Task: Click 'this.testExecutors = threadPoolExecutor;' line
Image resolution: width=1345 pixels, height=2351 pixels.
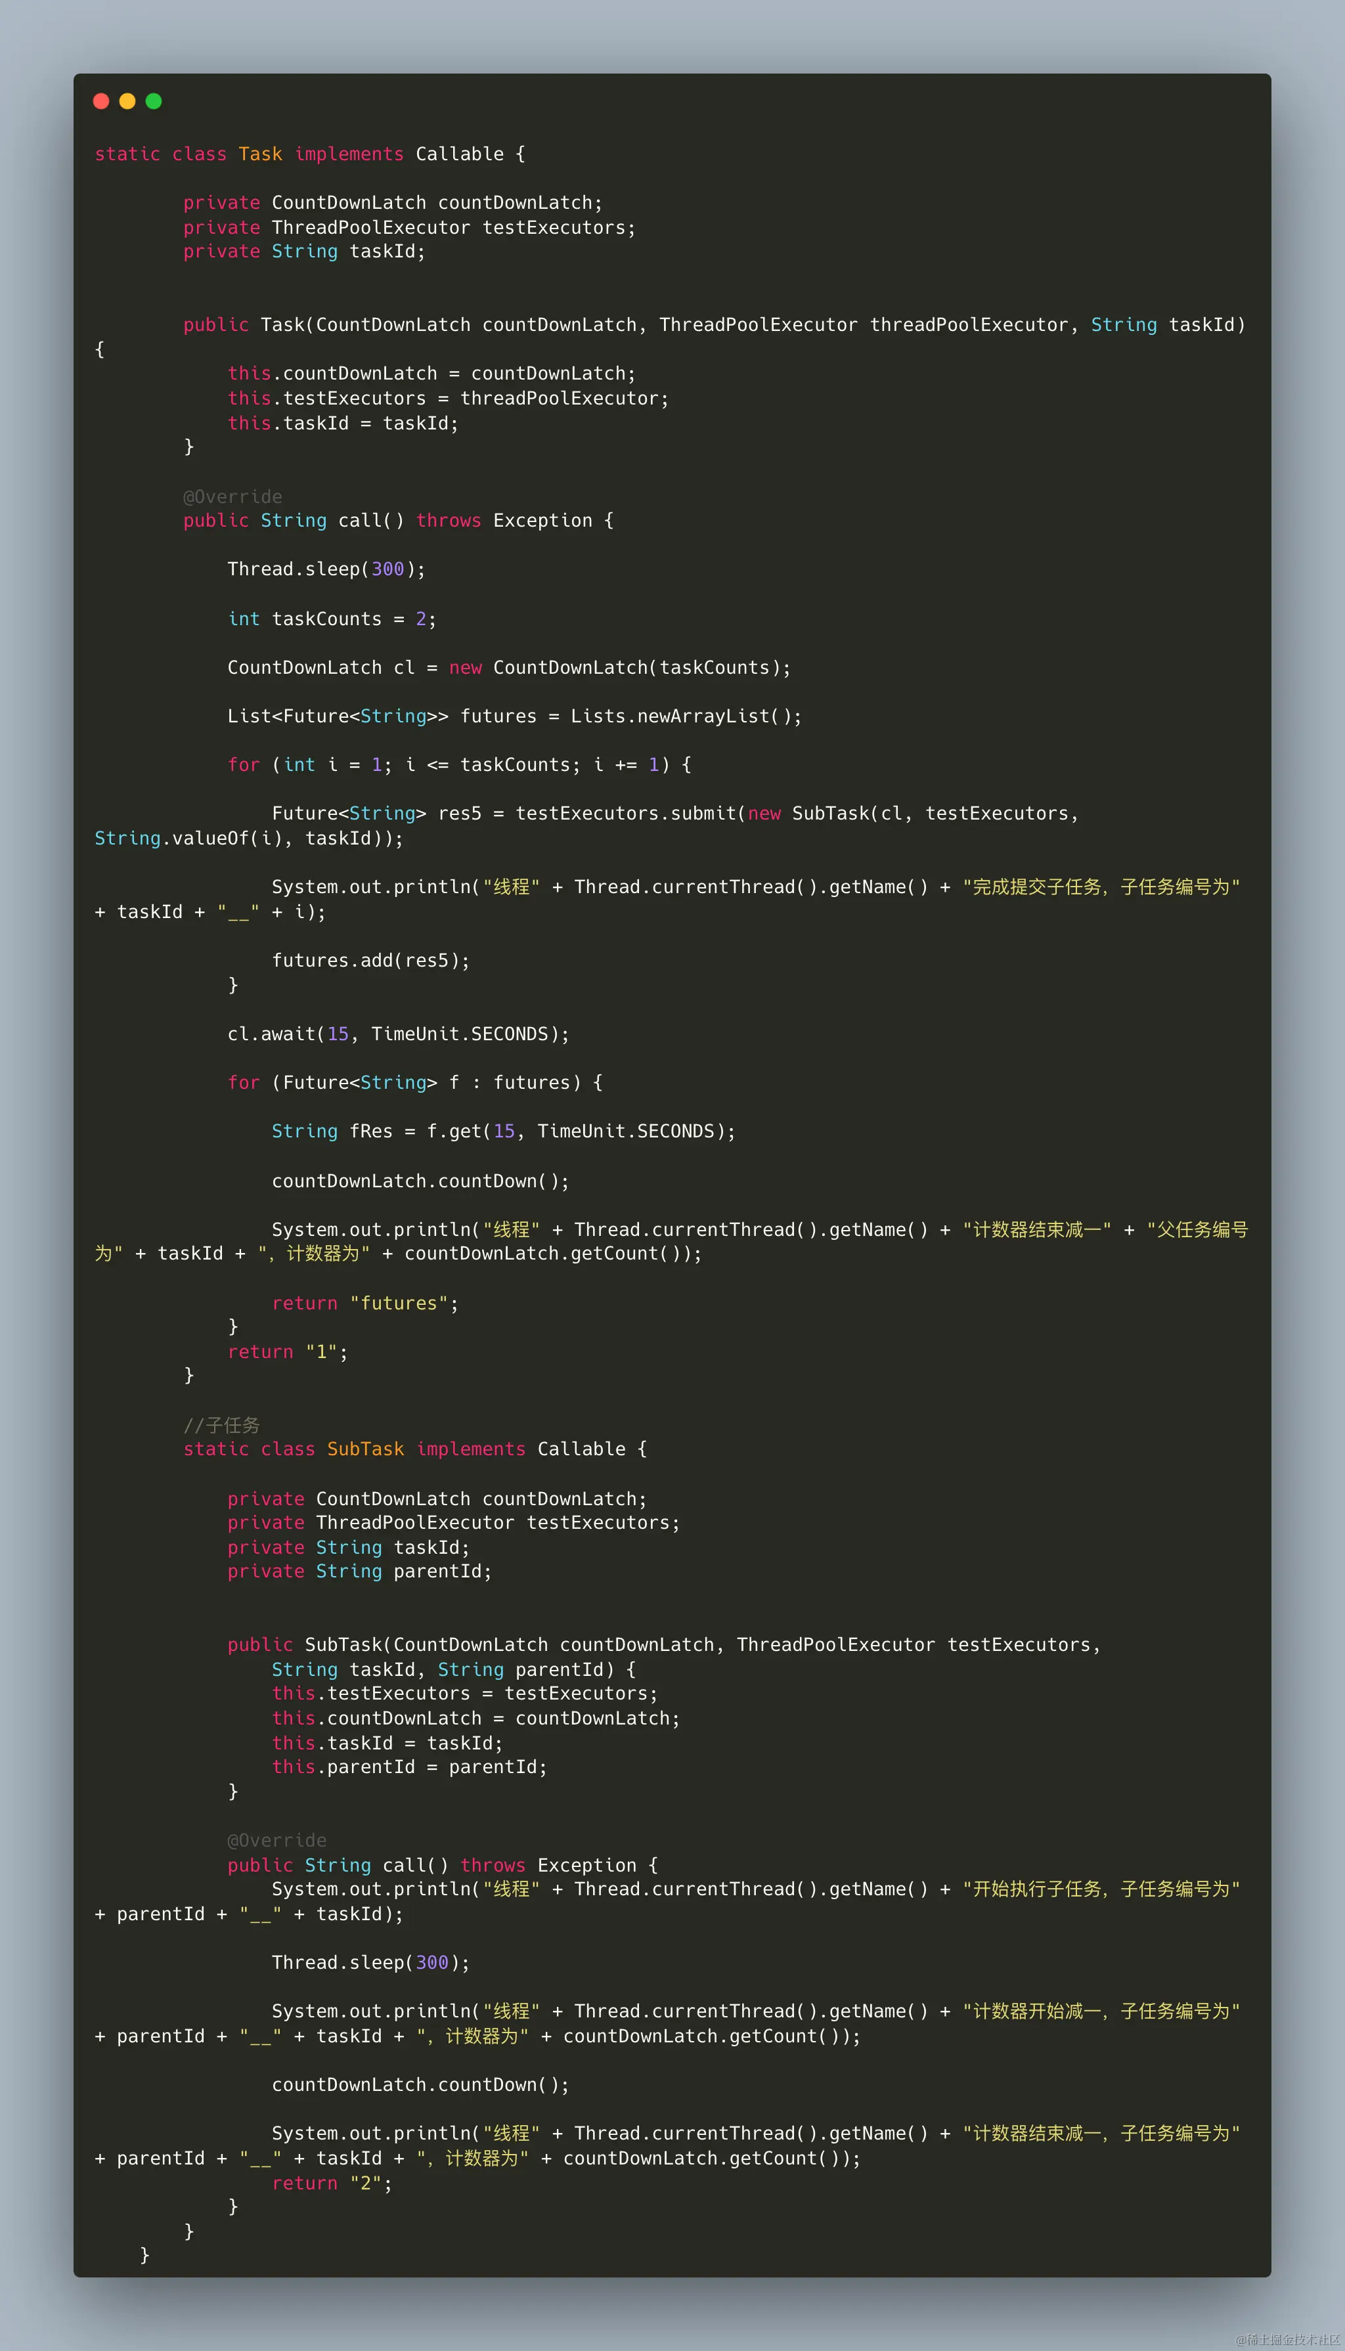Action: (448, 398)
